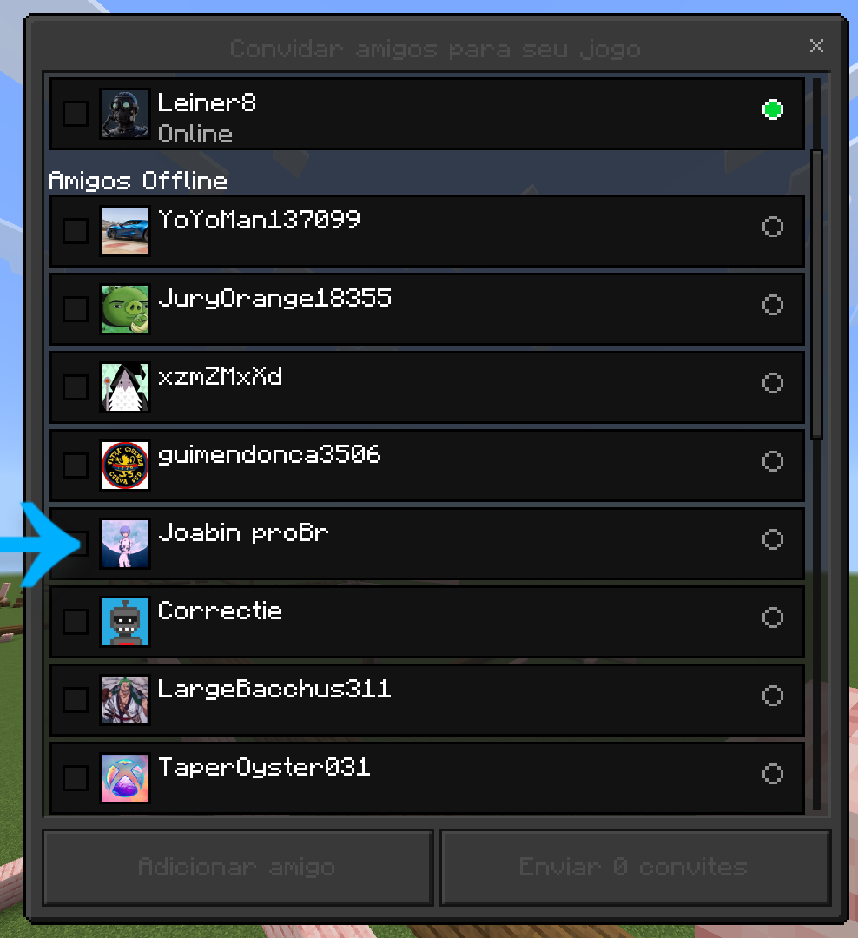Enable the checkbox for TaperOyster031
Image resolution: width=858 pixels, height=938 pixels.
tap(76, 777)
